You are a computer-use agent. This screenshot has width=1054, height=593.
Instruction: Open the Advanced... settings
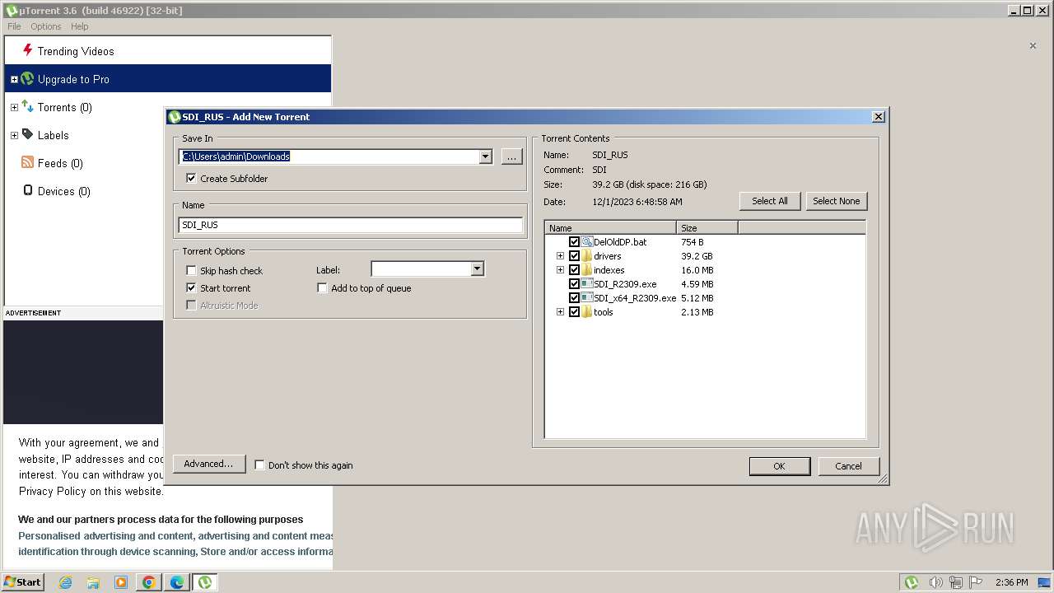point(208,464)
